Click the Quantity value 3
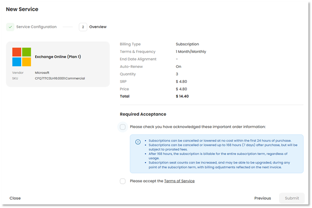 pos(177,74)
